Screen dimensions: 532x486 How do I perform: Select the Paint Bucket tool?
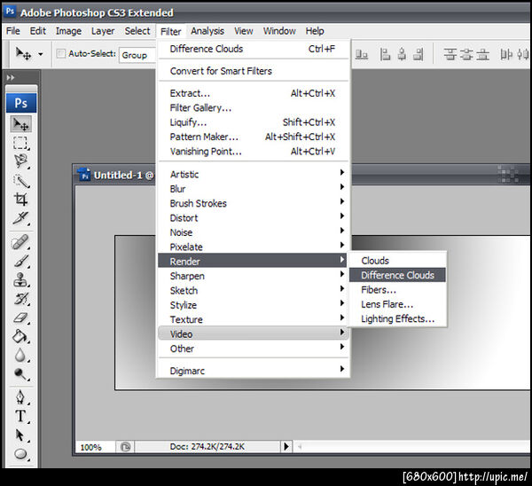(20, 336)
